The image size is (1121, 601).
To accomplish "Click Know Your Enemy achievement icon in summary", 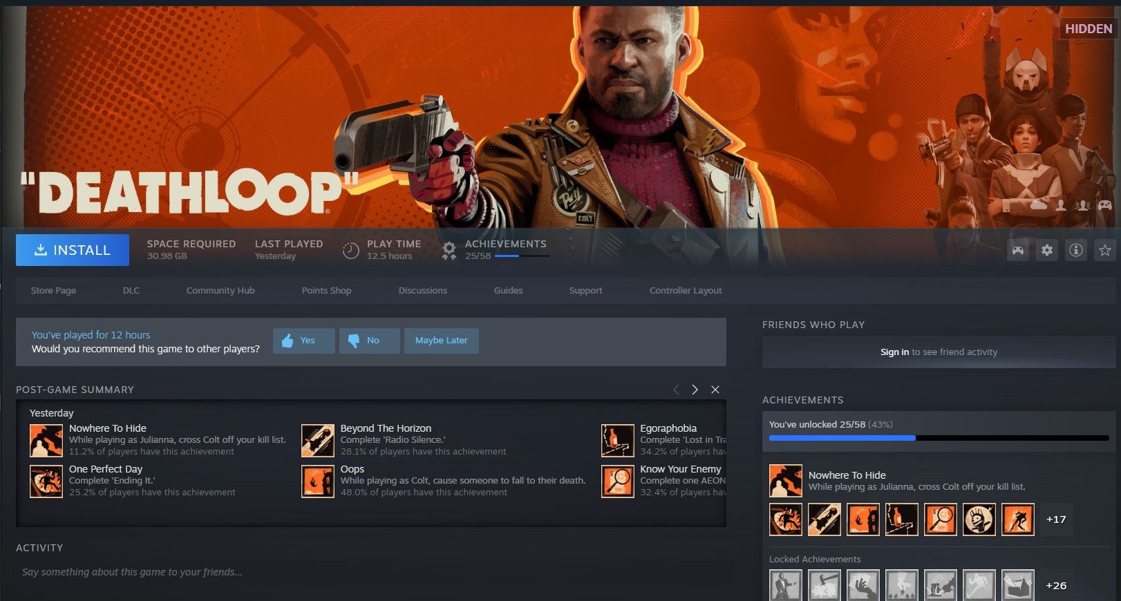I will (618, 481).
